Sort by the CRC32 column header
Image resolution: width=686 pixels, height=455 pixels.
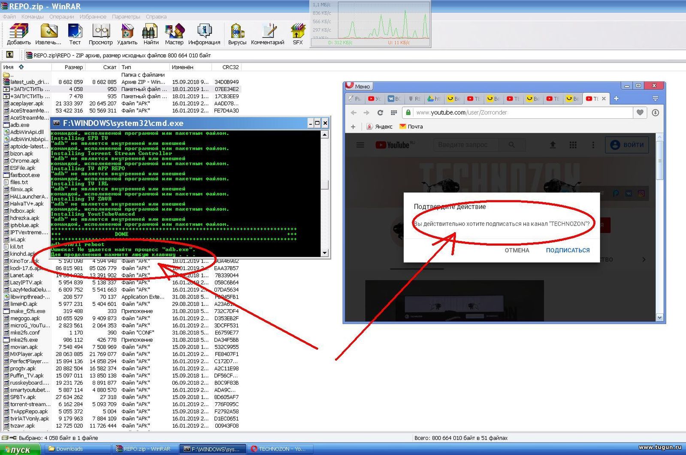click(x=227, y=67)
